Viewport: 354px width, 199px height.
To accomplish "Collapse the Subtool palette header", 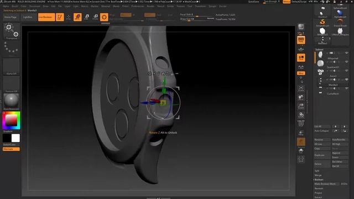I will point(319,49).
